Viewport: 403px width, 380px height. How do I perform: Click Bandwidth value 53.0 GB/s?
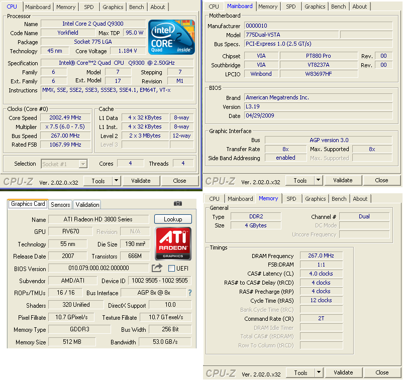[165, 342]
